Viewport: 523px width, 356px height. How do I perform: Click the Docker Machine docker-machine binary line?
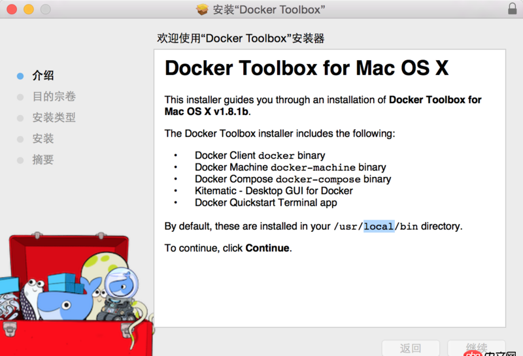click(x=290, y=167)
